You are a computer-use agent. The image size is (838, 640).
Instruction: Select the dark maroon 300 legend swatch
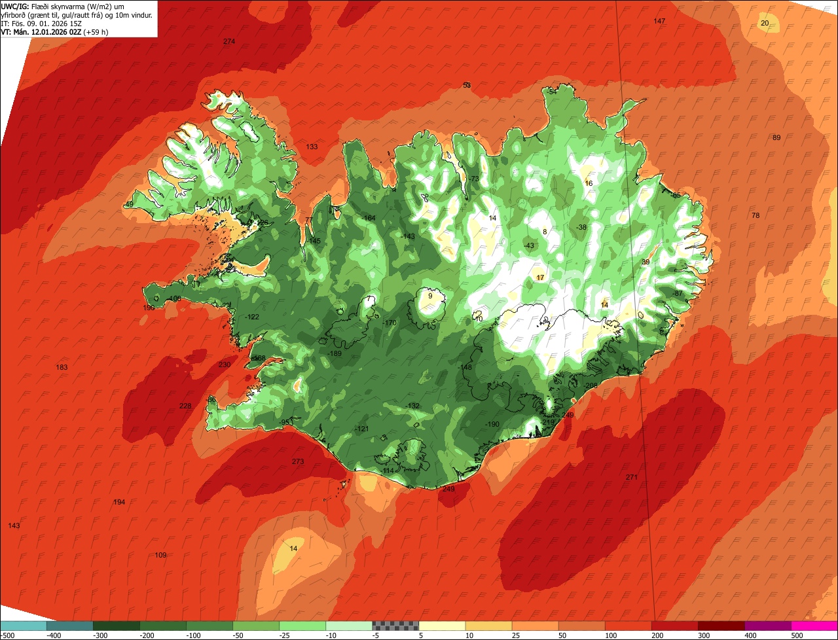tap(721, 626)
